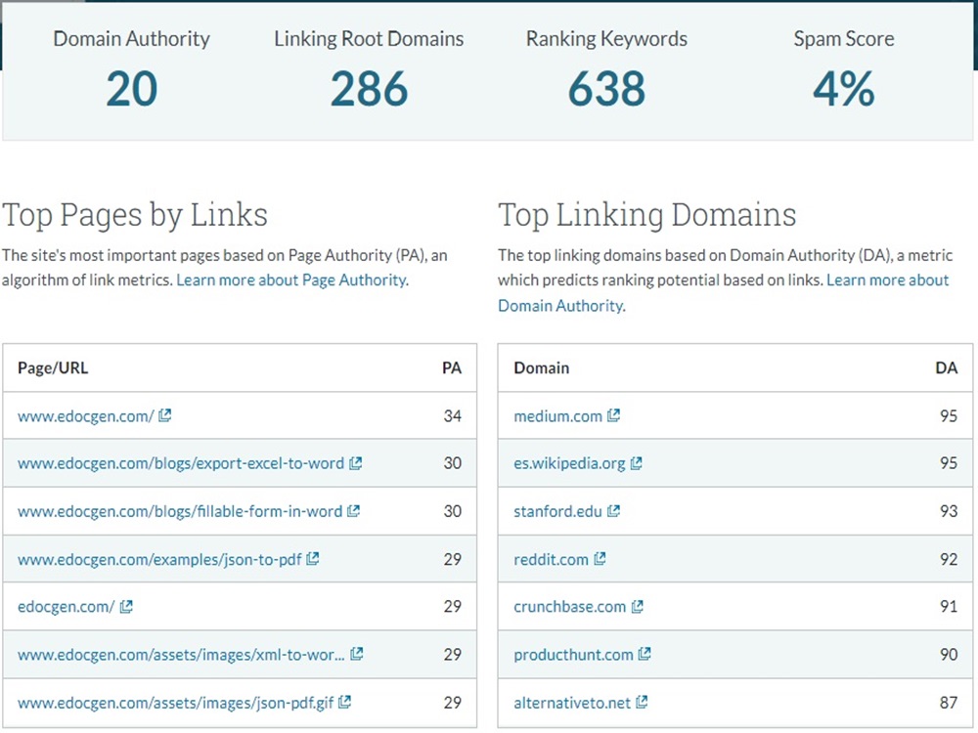This screenshot has width=978, height=733.
Task: Click the Domain column header
Action: (542, 367)
